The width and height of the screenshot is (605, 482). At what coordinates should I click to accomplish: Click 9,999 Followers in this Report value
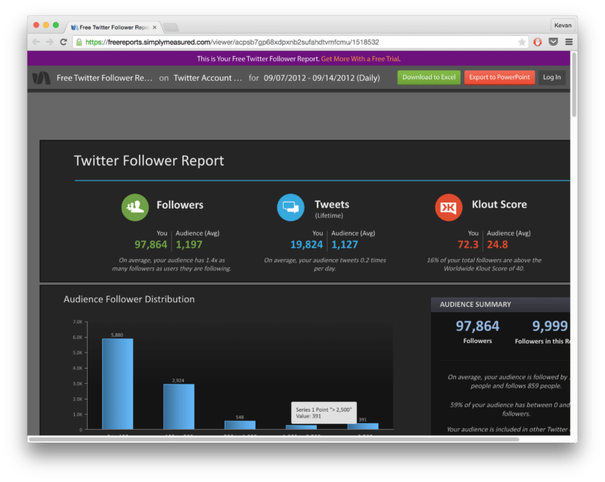coord(550,326)
